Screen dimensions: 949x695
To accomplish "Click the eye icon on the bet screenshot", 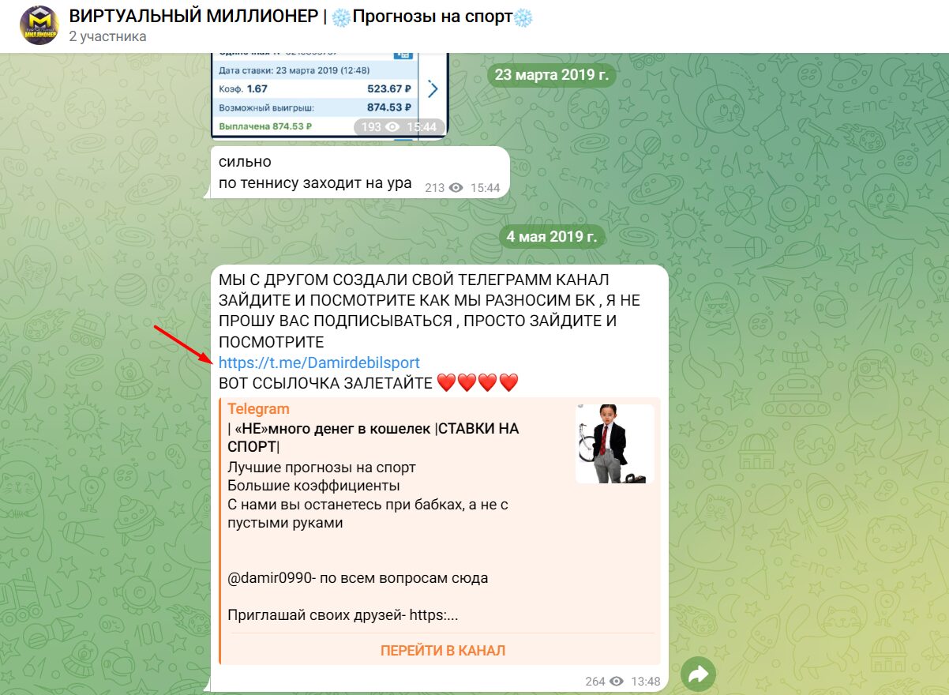I will (392, 127).
